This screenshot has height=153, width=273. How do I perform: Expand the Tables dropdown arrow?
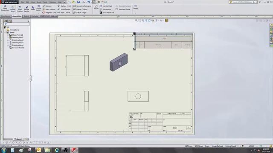click(x=135, y=13)
